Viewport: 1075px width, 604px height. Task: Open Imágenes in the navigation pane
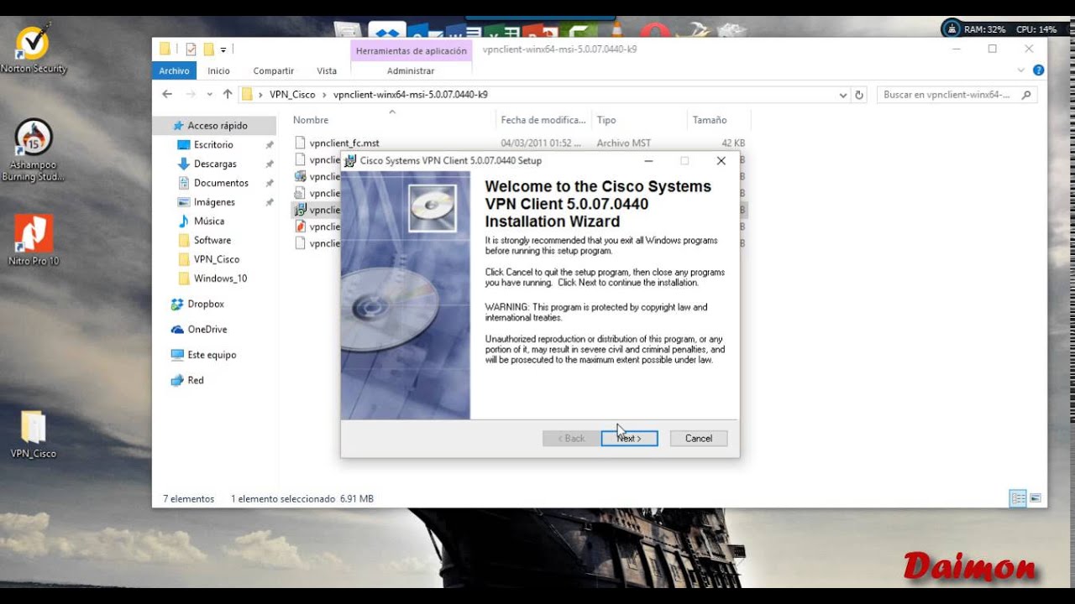point(214,202)
